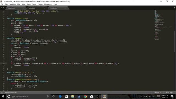Viewport: 176px width, 99px height.
Task: Click the taskbar icon after Mail
Action: pos(98,97)
